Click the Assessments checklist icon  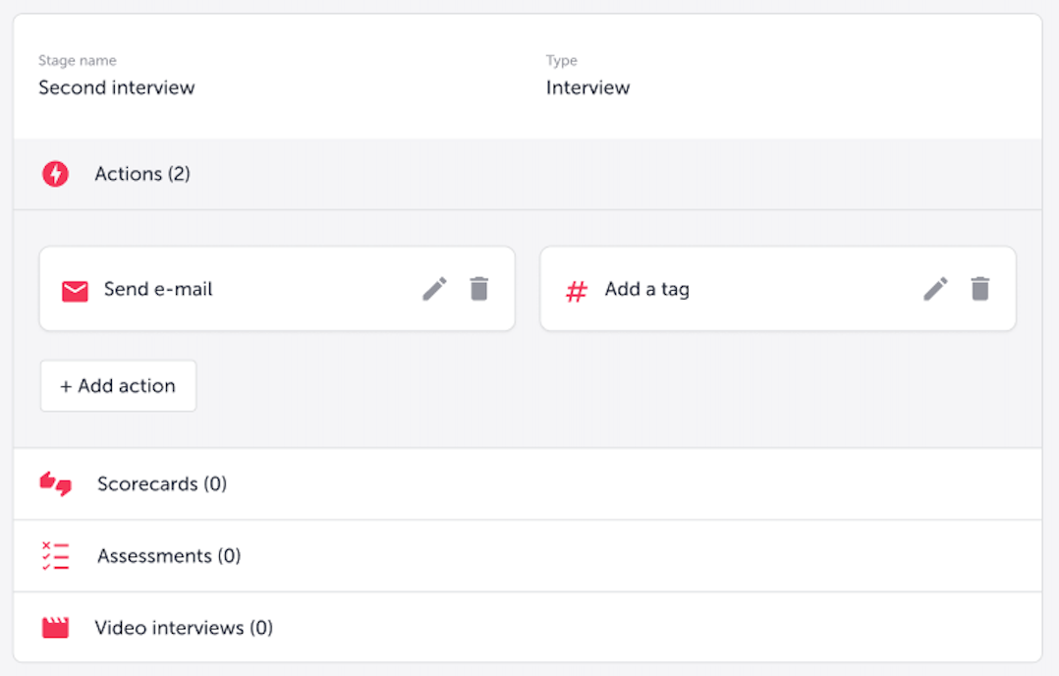55,555
